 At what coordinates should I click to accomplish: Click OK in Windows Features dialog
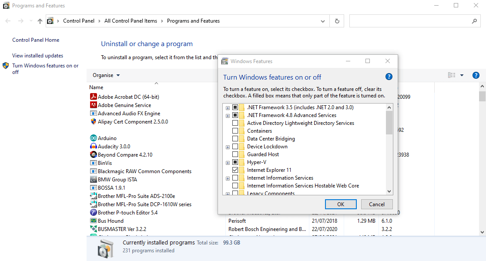click(x=341, y=204)
